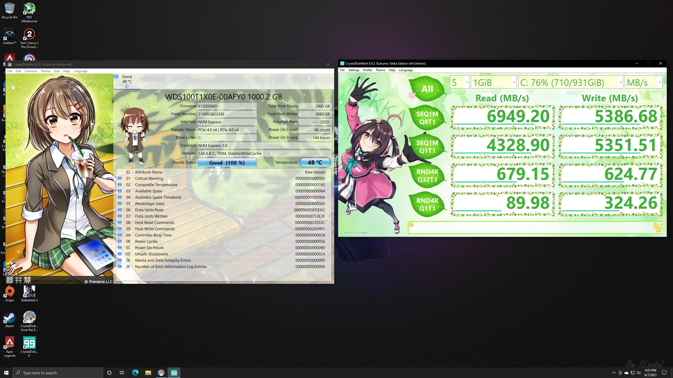Open the drive selection dropdown C: 76%
This screenshot has height=378, width=673.
[571, 82]
